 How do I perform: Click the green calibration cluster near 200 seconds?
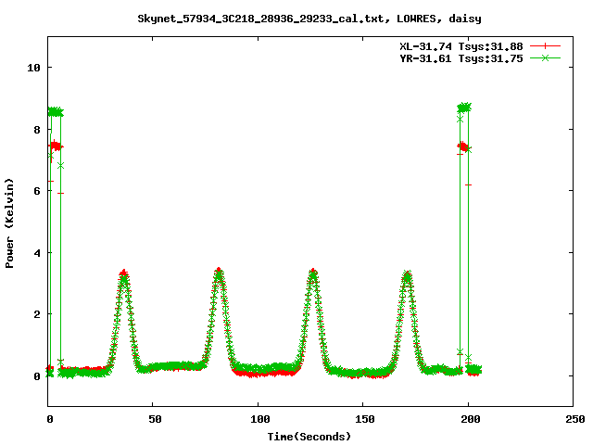pyautogui.click(x=464, y=108)
